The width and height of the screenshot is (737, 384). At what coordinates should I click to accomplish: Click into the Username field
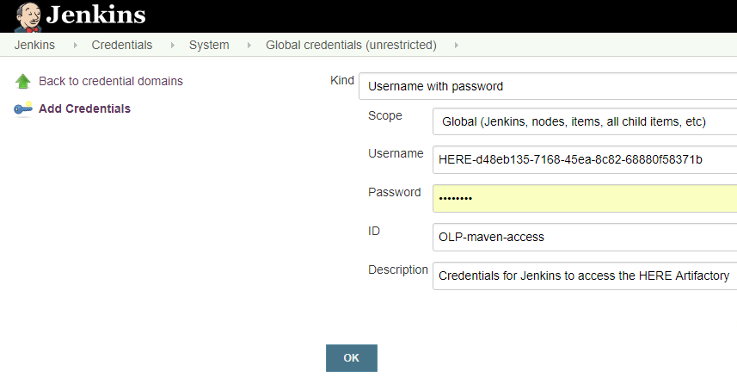click(x=585, y=159)
